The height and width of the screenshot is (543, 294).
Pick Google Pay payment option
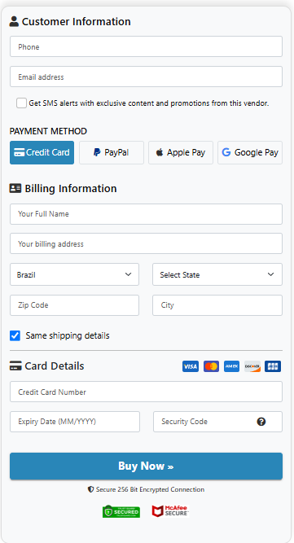[250, 152]
